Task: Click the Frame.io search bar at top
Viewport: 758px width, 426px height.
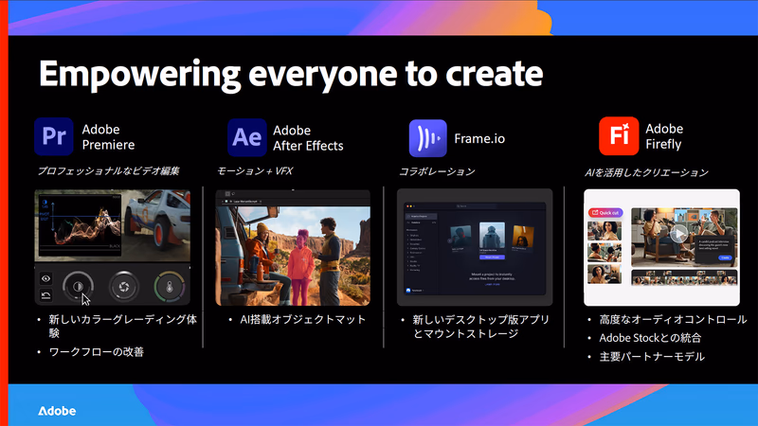Action: (476, 206)
